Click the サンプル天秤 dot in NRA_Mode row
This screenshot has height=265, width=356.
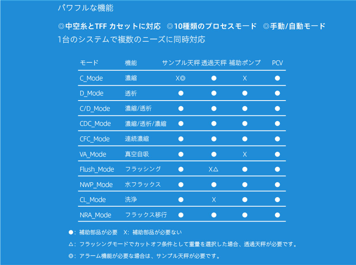coord(181,215)
